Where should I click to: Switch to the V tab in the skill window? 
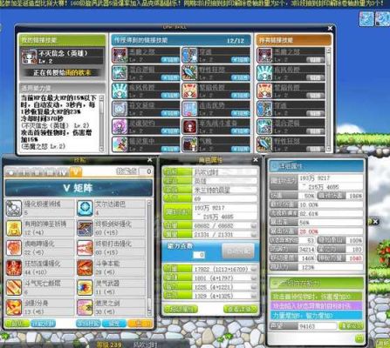[76, 172]
